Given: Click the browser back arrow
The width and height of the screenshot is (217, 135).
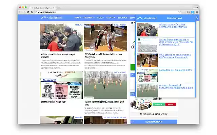Looking at the screenshot, I should [x=20, y=12].
